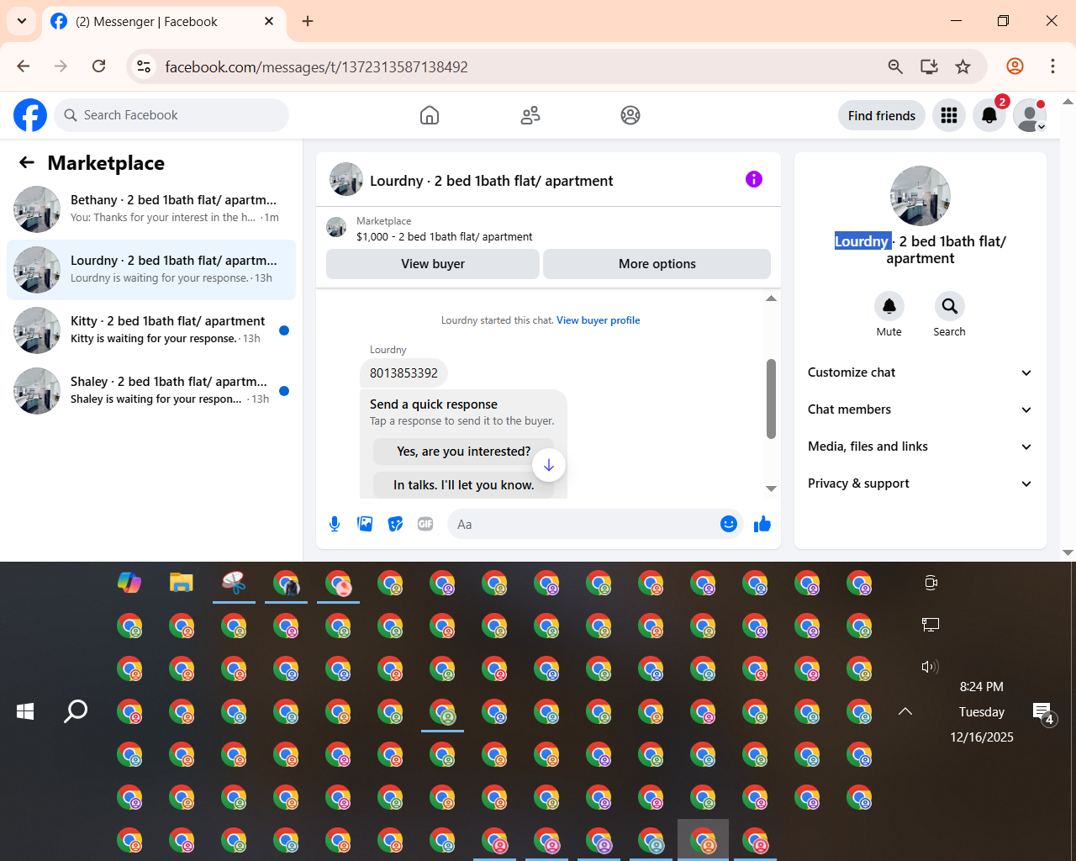Click the chat scroll down arrow
Image resolution: width=1076 pixels, height=861 pixels.
pos(771,489)
